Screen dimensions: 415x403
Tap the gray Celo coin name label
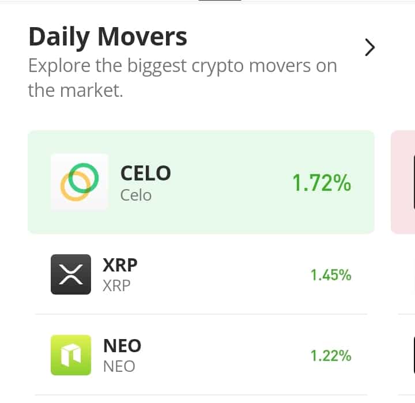(x=136, y=195)
